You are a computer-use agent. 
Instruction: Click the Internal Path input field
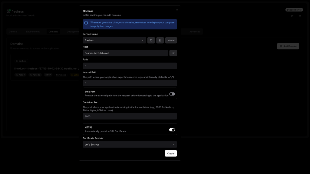click(x=130, y=83)
